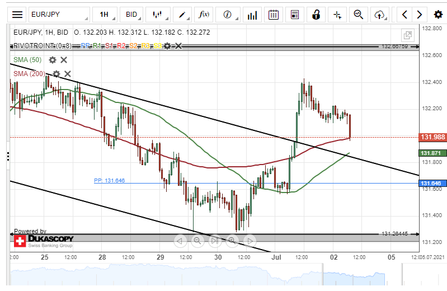Toggle the crosshair cursor tool
Screen dimensions: 447x291
click(337, 15)
